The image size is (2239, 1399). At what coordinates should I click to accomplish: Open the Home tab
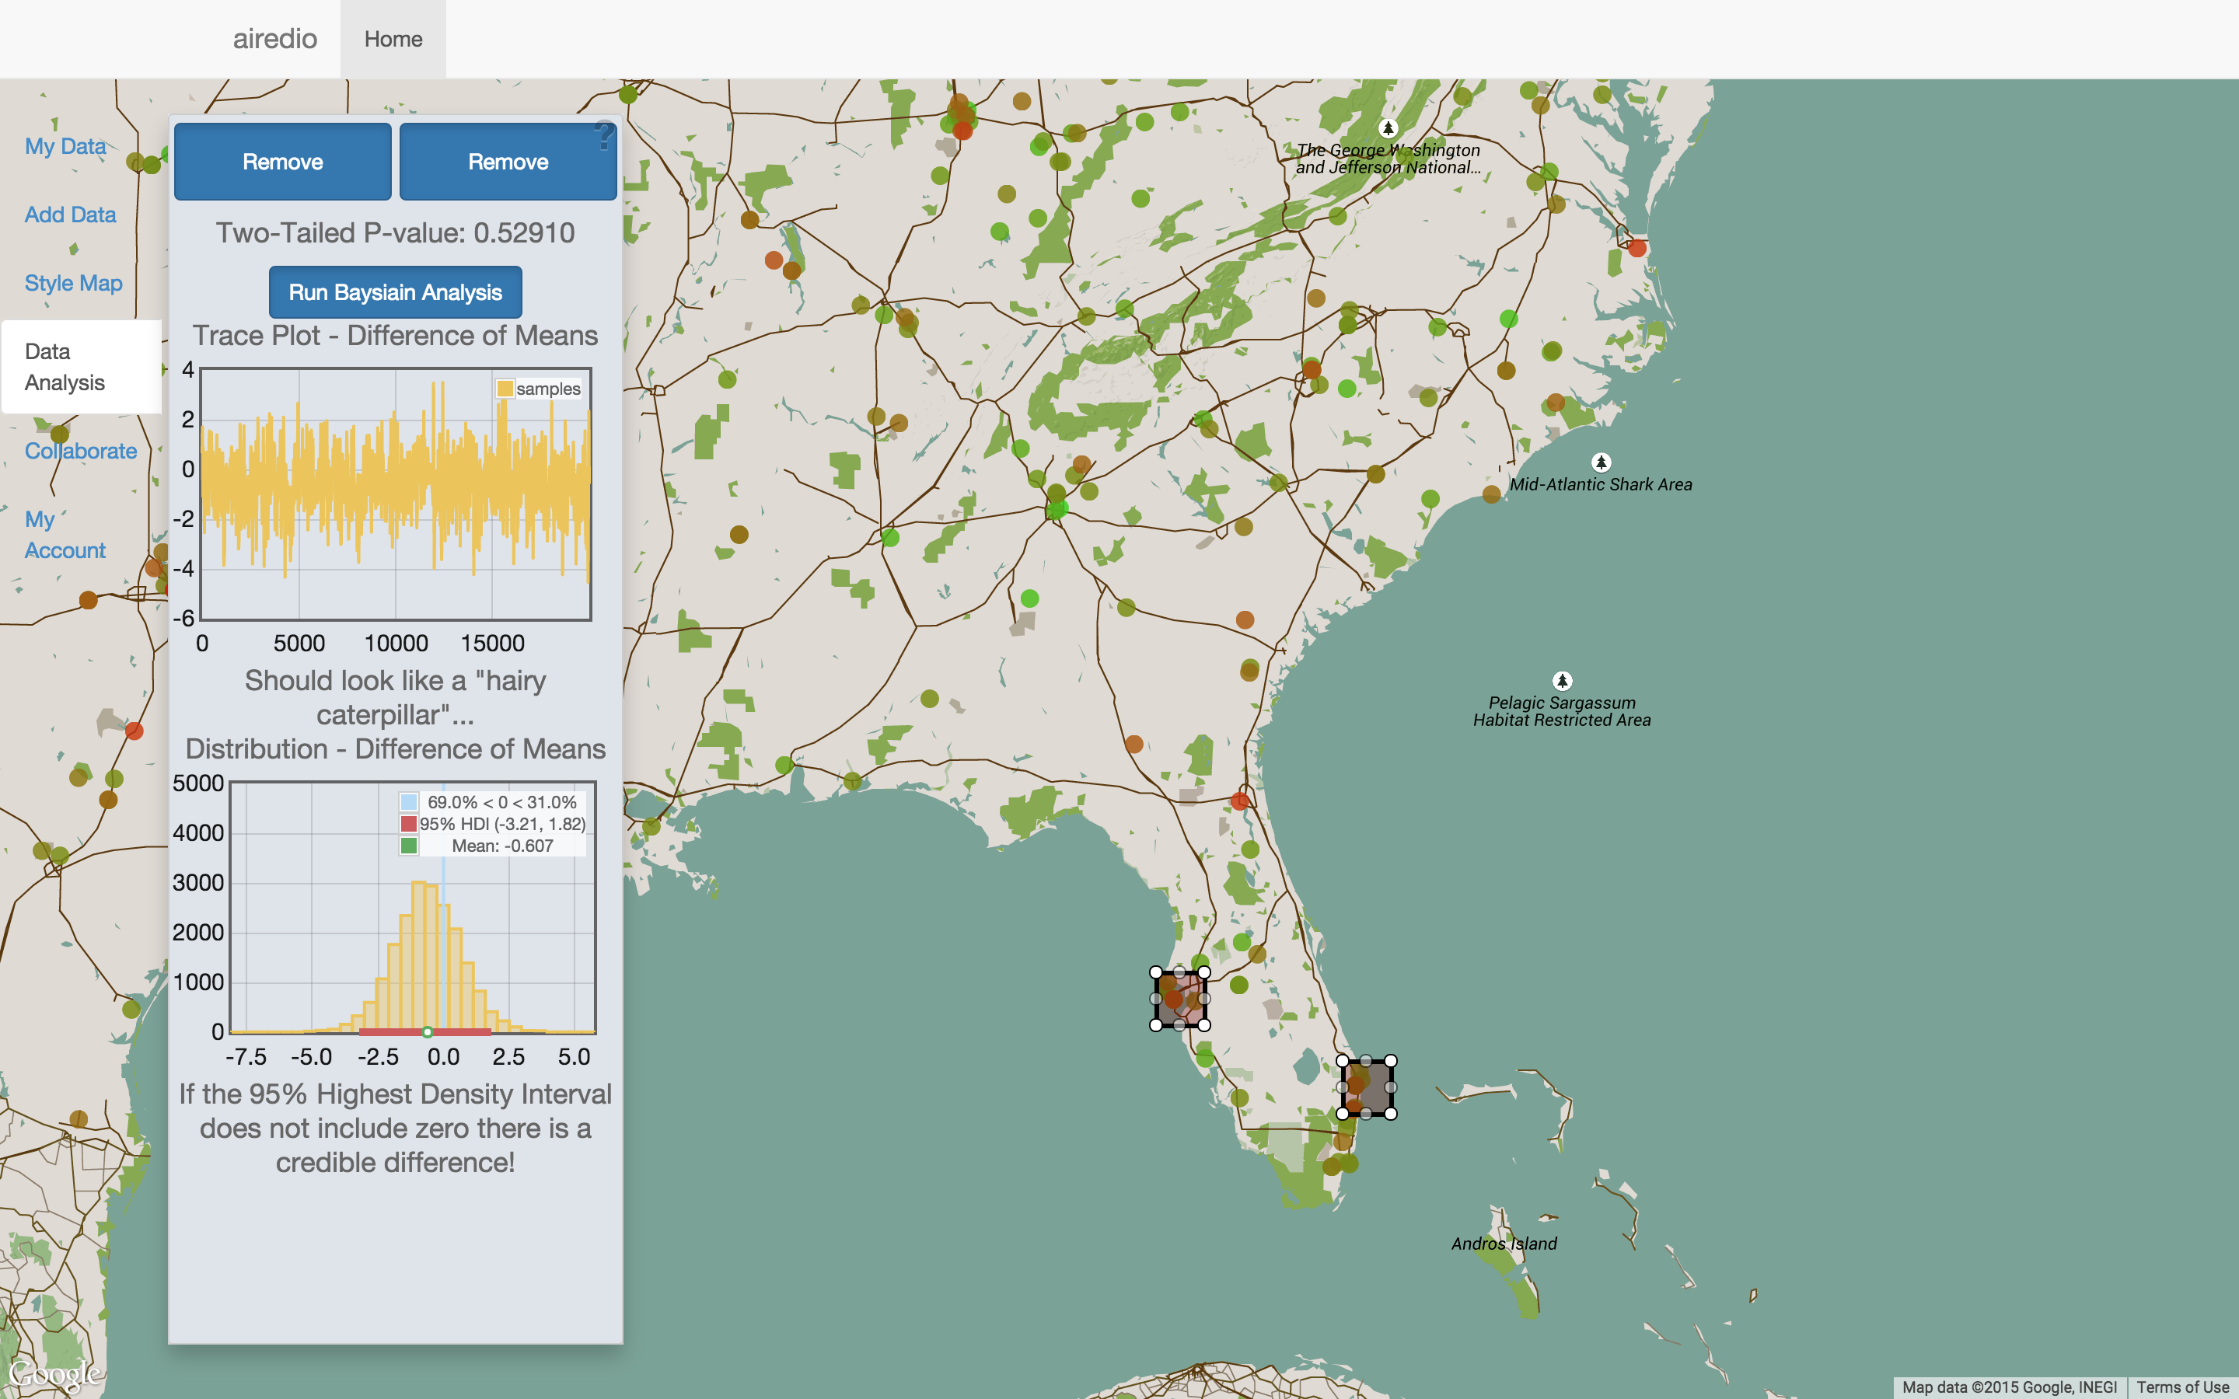click(x=393, y=39)
